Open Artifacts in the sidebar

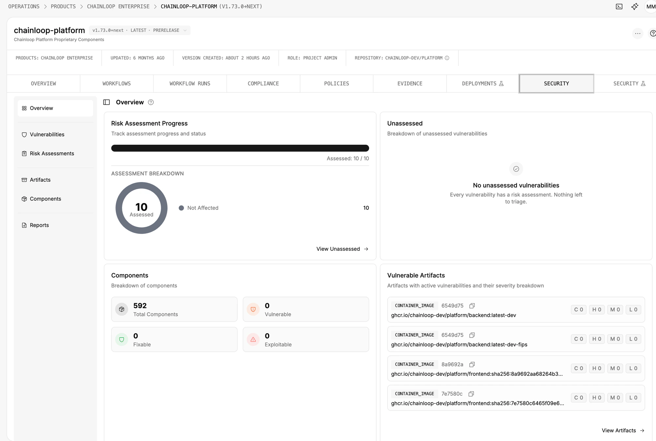coord(55,180)
